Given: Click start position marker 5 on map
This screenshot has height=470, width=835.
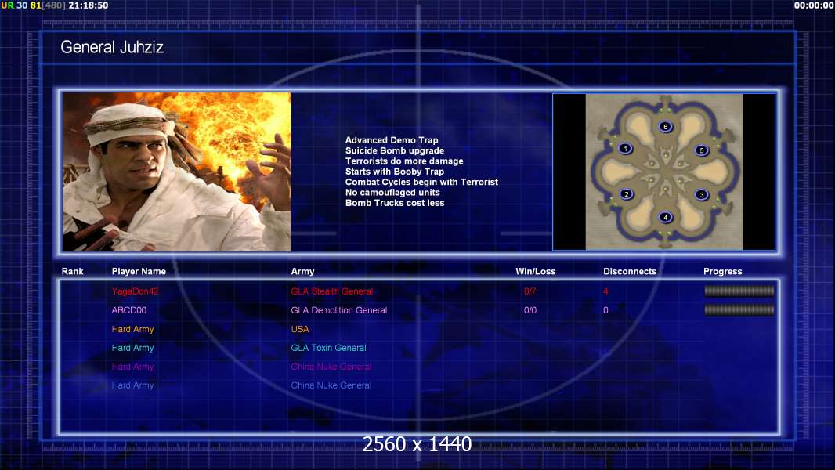Looking at the screenshot, I should (x=702, y=150).
